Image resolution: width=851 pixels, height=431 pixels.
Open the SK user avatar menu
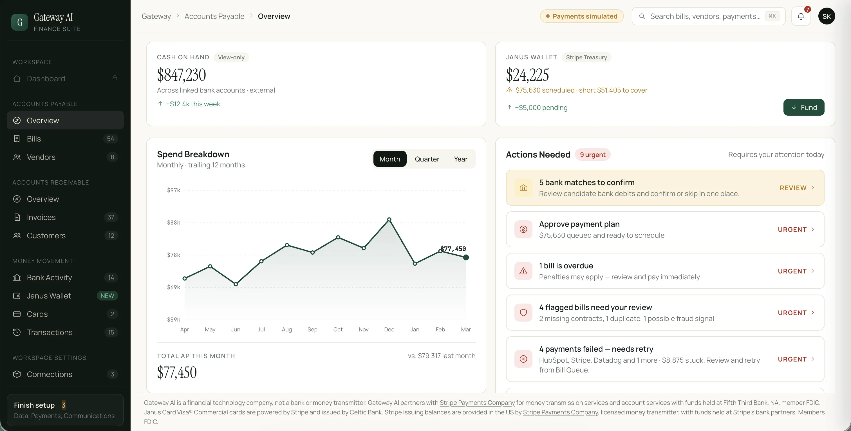tap(827, 16)
